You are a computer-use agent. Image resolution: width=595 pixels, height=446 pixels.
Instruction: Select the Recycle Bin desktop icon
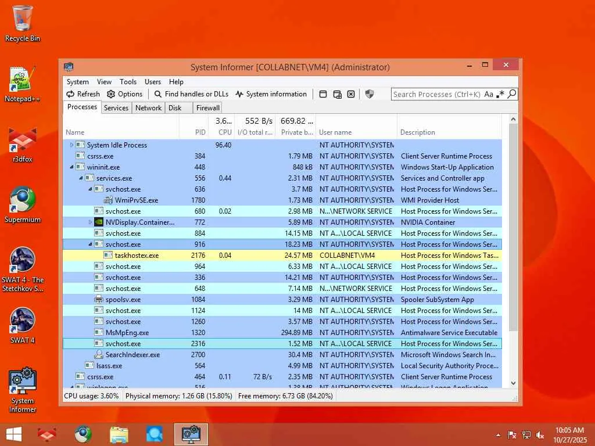tap(23, 23)
